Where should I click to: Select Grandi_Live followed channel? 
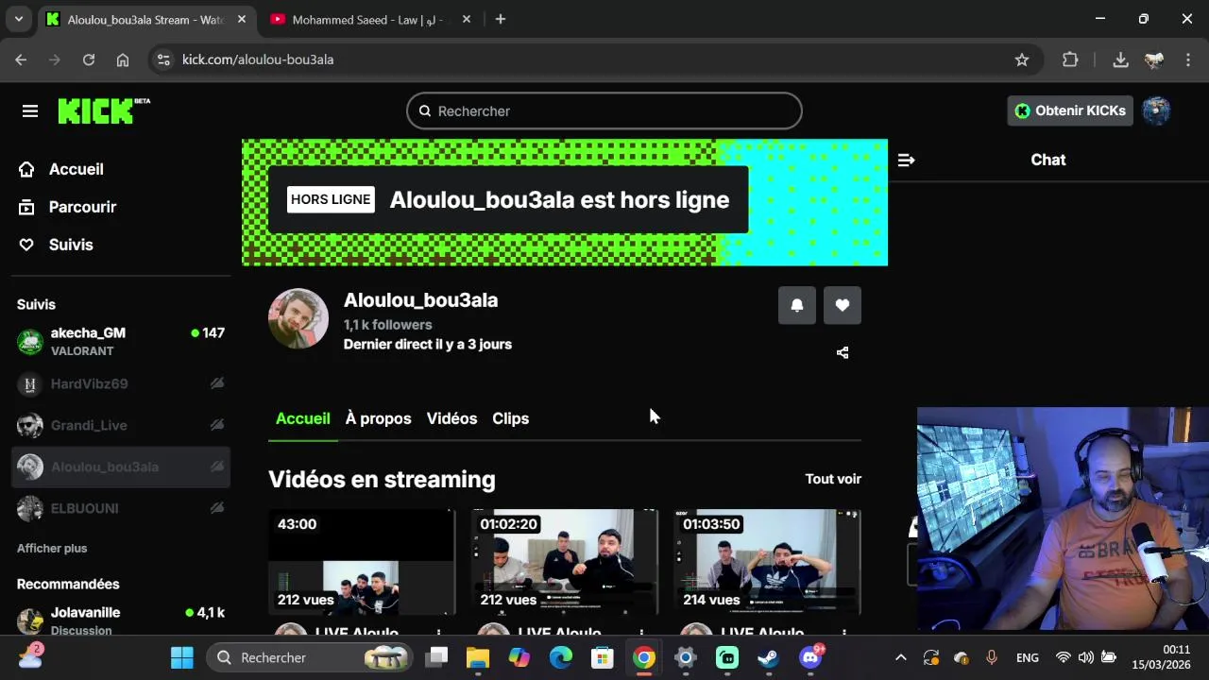[121, 425]
